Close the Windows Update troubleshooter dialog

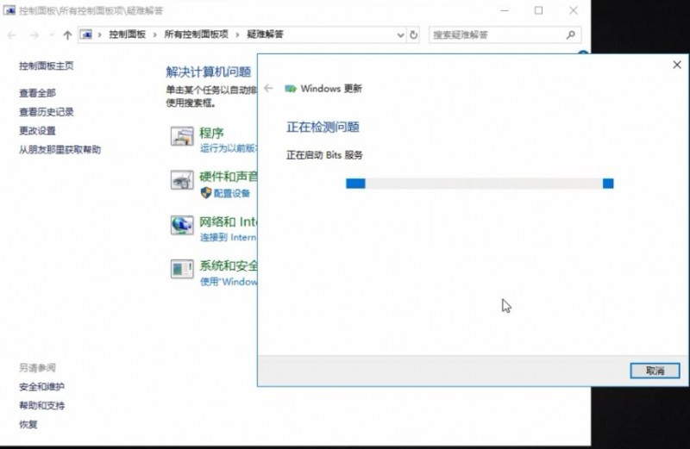[x=677, y=65]
